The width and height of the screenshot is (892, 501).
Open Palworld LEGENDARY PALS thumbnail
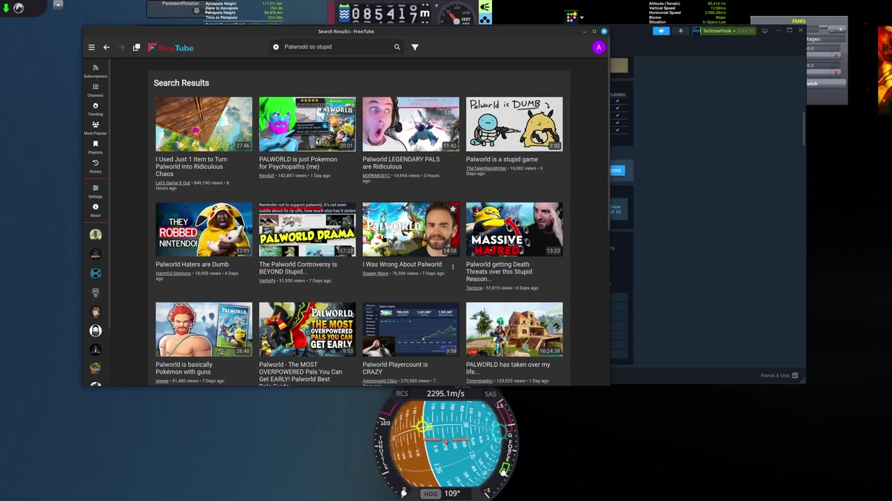410,124
